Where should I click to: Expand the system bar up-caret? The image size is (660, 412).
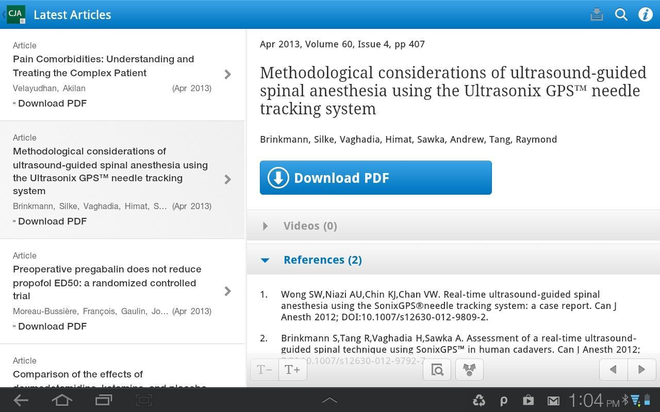[329, 400]
